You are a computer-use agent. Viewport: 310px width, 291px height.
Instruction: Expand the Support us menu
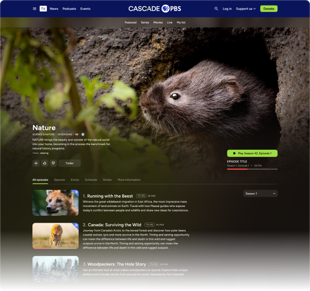(x=245, y=9)
